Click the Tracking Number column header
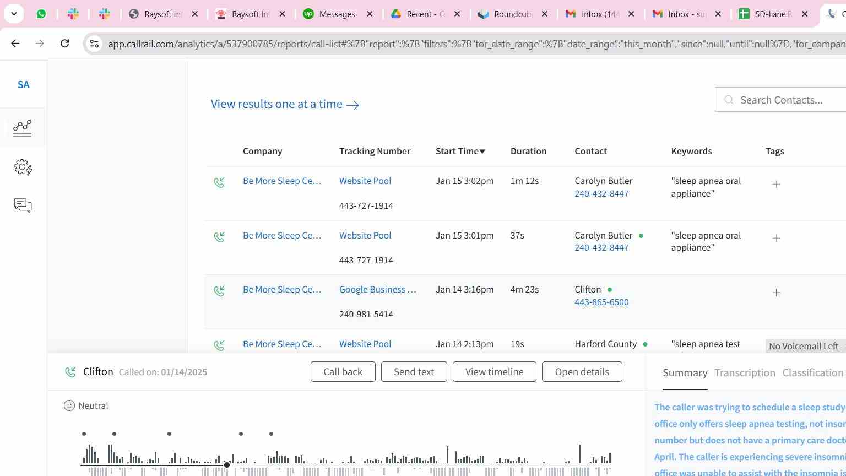Image resolution: width=846 pixels, height=476 pixels. 375,151
